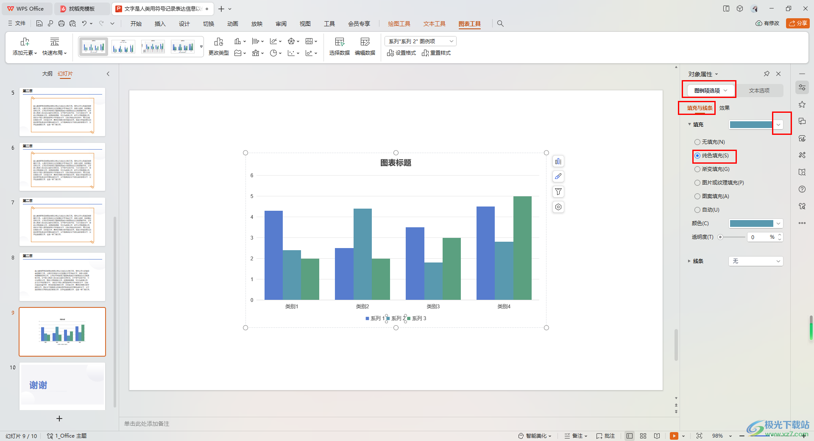Open the legend options dropdown tab
This screenshot has height=441, width=814.
tap(711, 90)
